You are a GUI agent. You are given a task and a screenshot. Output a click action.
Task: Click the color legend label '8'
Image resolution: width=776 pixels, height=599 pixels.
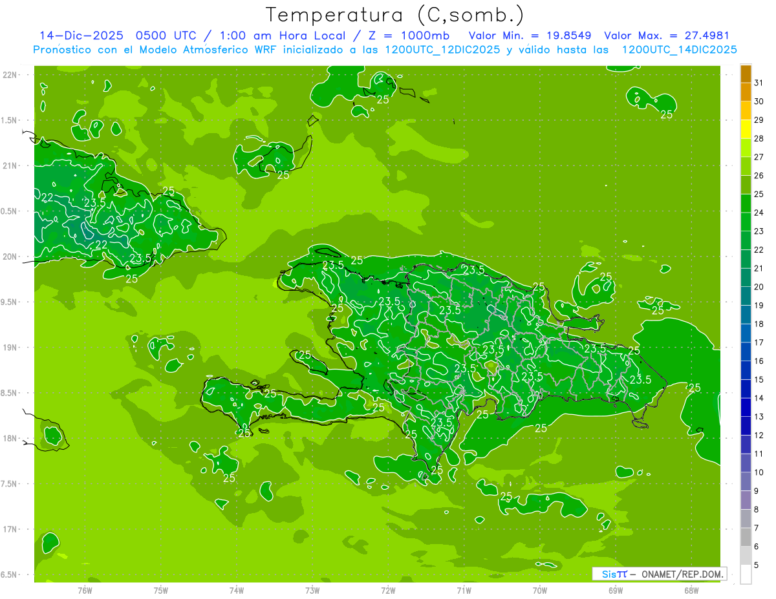coord(757,510)
